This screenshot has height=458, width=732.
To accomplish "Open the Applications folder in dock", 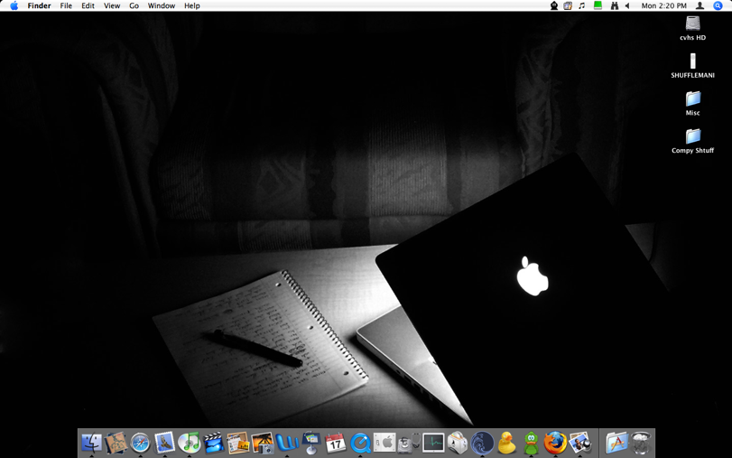I will 616,443.
